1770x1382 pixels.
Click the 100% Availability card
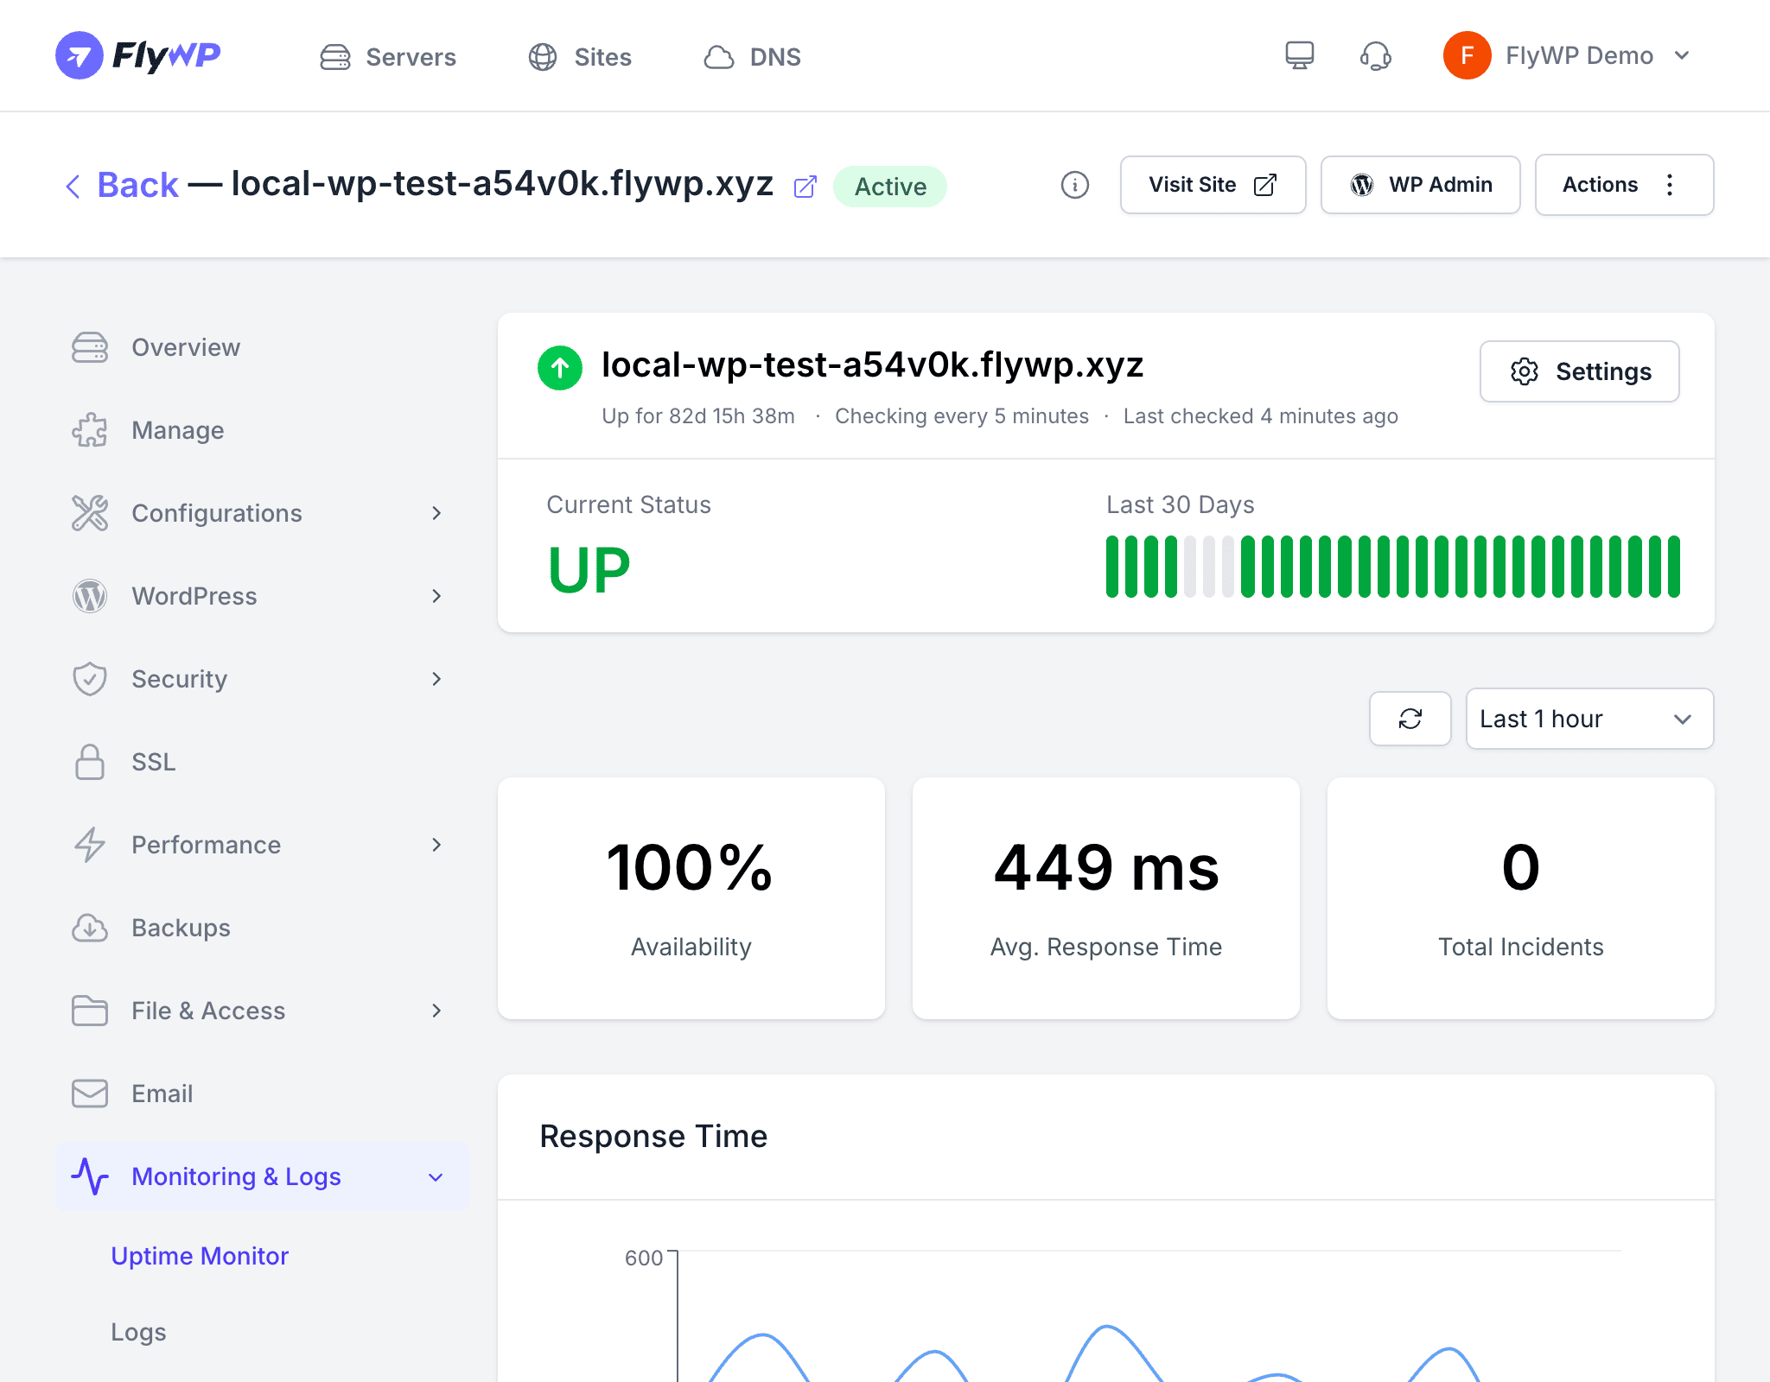tap(691, 898)
